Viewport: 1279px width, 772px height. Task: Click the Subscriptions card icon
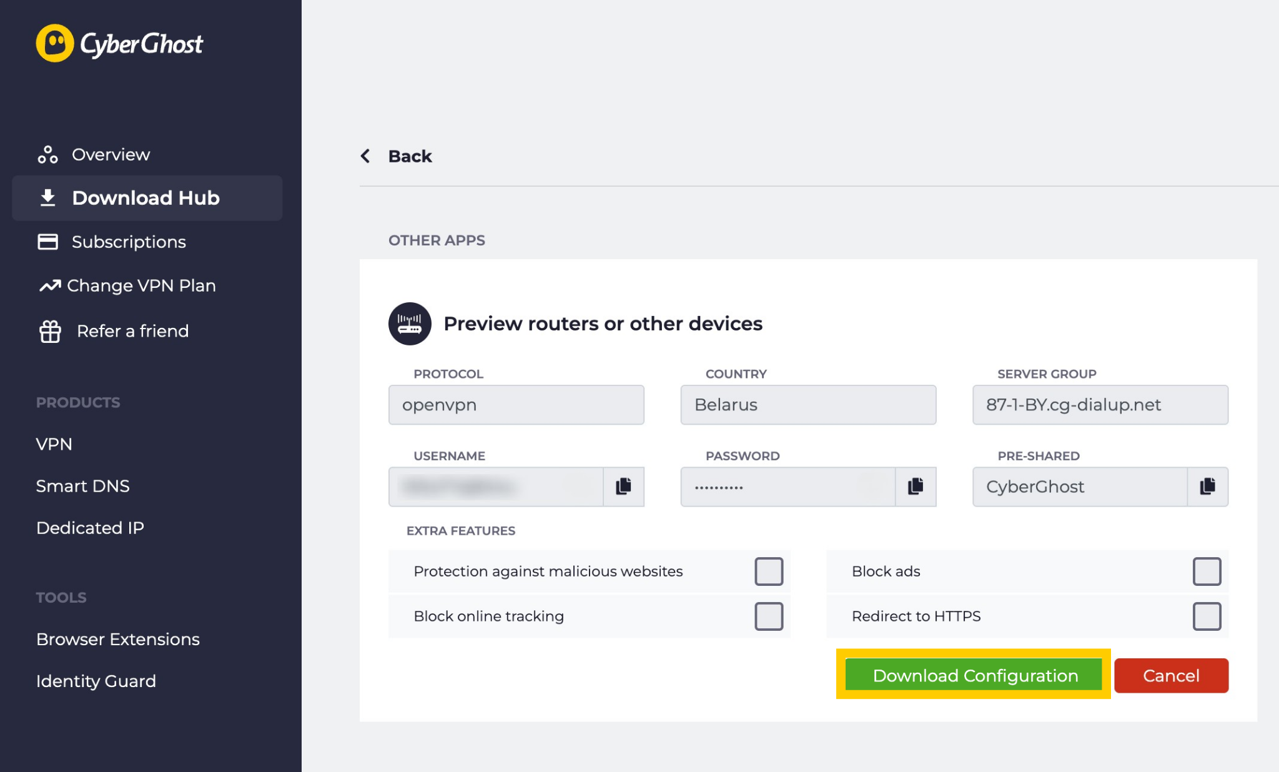point(47,242)
